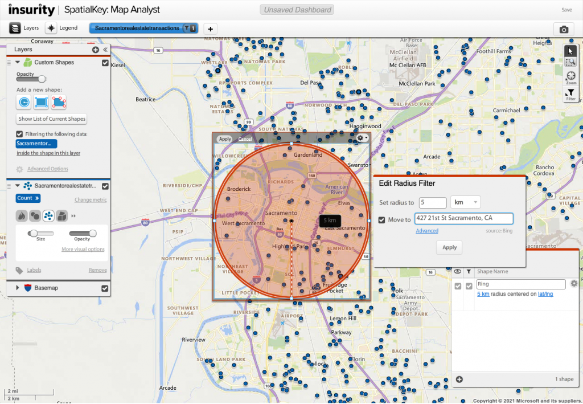The image size is (583, 404).
Task: Toggle Sacramentorealestatetr layer visibility checkbox
Action: [x=105, y=186]
